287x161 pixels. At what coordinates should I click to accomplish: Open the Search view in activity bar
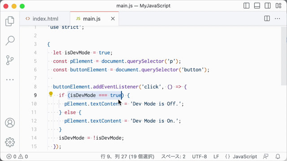pyautogui.click(x=10, y=41)
